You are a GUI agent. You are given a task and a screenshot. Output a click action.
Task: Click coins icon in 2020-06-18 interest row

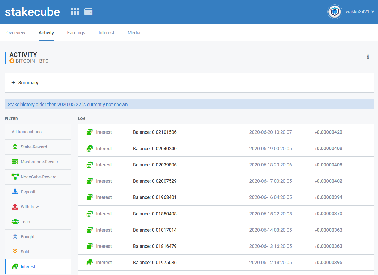(90, 165)
